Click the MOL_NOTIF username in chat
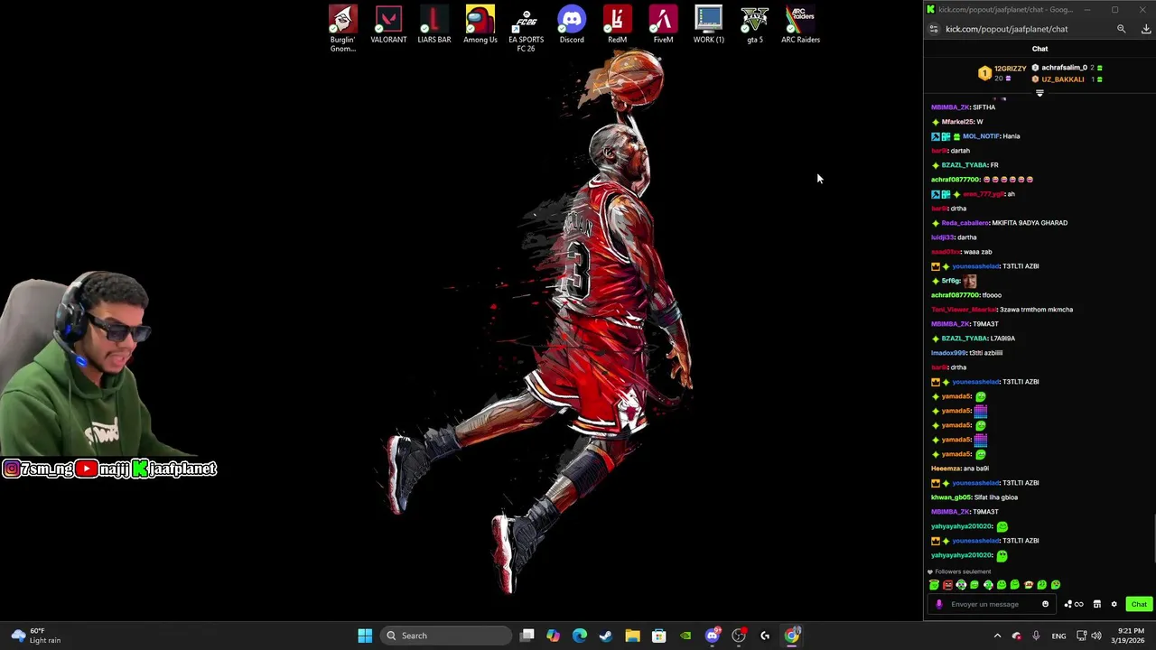This screenshot has height=650, width=1156. [x=981, y=136]
